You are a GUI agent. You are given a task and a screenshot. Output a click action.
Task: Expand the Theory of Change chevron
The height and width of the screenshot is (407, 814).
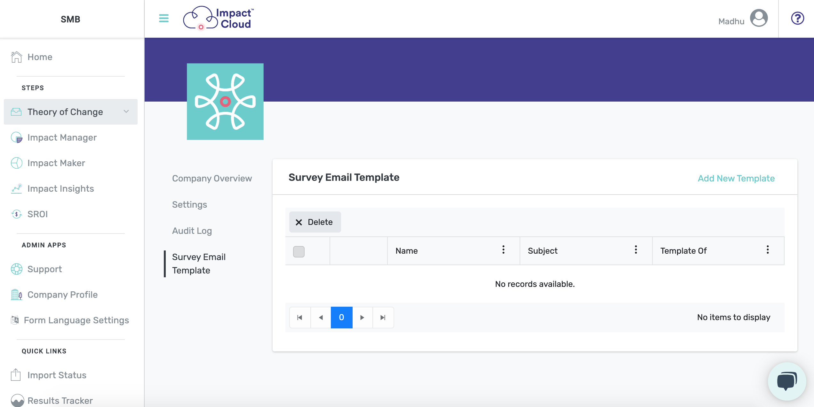pos(126,111)
